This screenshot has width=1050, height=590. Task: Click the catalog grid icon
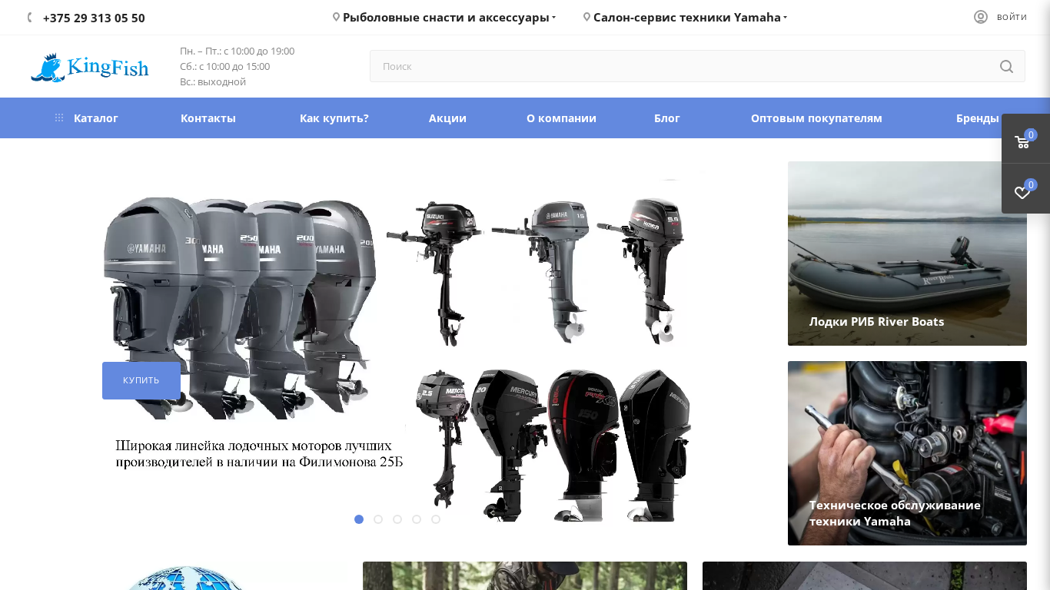pyautogui.click(x=59, y=118)
